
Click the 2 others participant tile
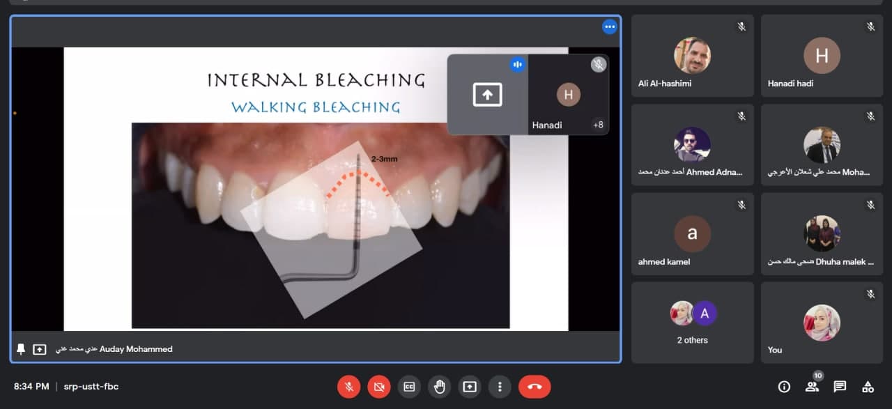point(692,323)
